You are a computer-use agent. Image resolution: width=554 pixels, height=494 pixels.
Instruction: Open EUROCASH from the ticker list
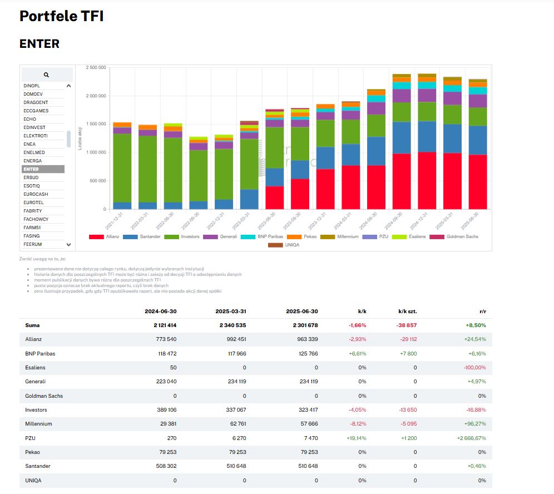[x=43, y=194]
